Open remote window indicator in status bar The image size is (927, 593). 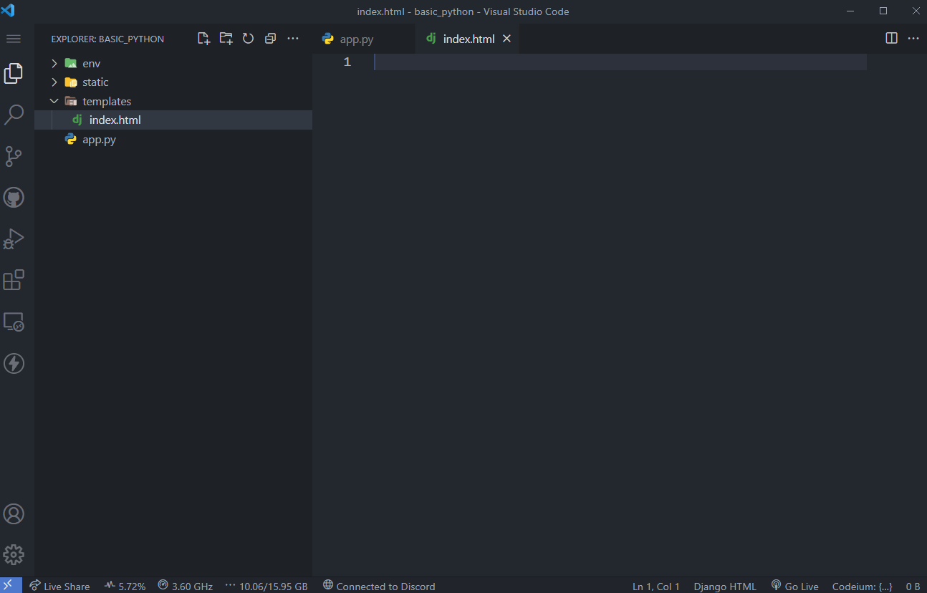point(11,585)
